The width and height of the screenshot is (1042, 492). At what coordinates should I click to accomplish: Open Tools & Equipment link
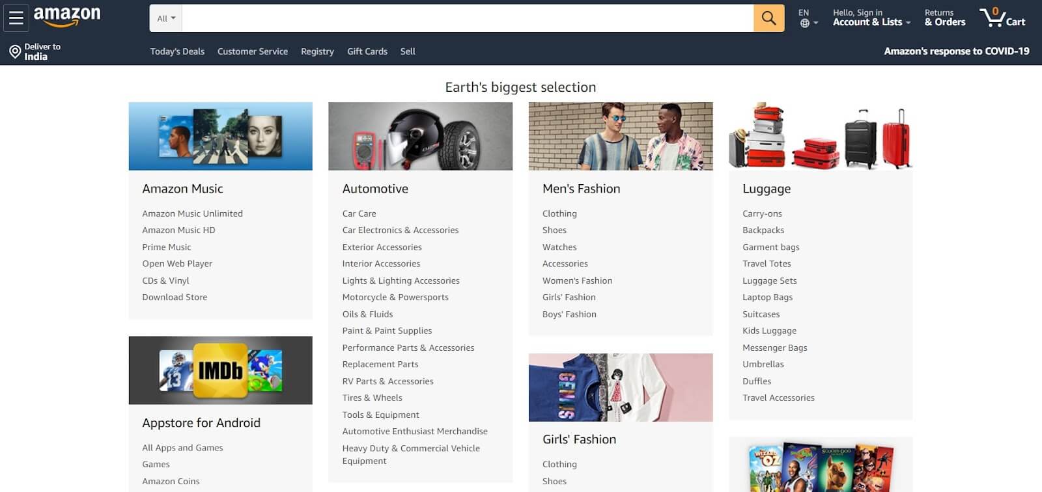tap(381, 415)
